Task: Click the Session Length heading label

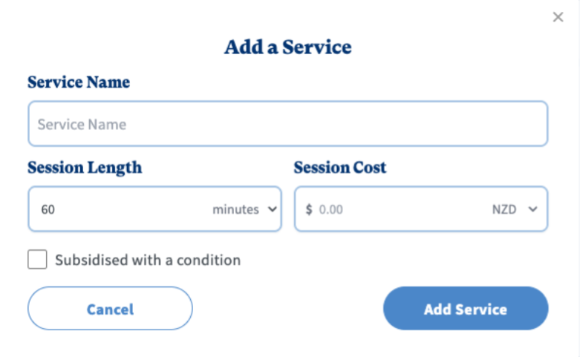Action: pos(85,168)
